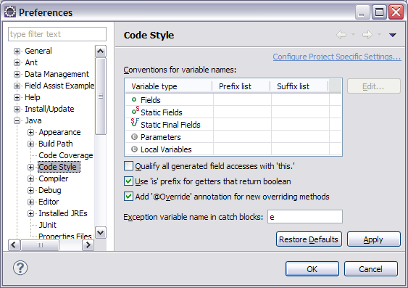Viewport: 408px width, 288px height.
Task: Select the Local Variables row
Action: pos(233,149)
